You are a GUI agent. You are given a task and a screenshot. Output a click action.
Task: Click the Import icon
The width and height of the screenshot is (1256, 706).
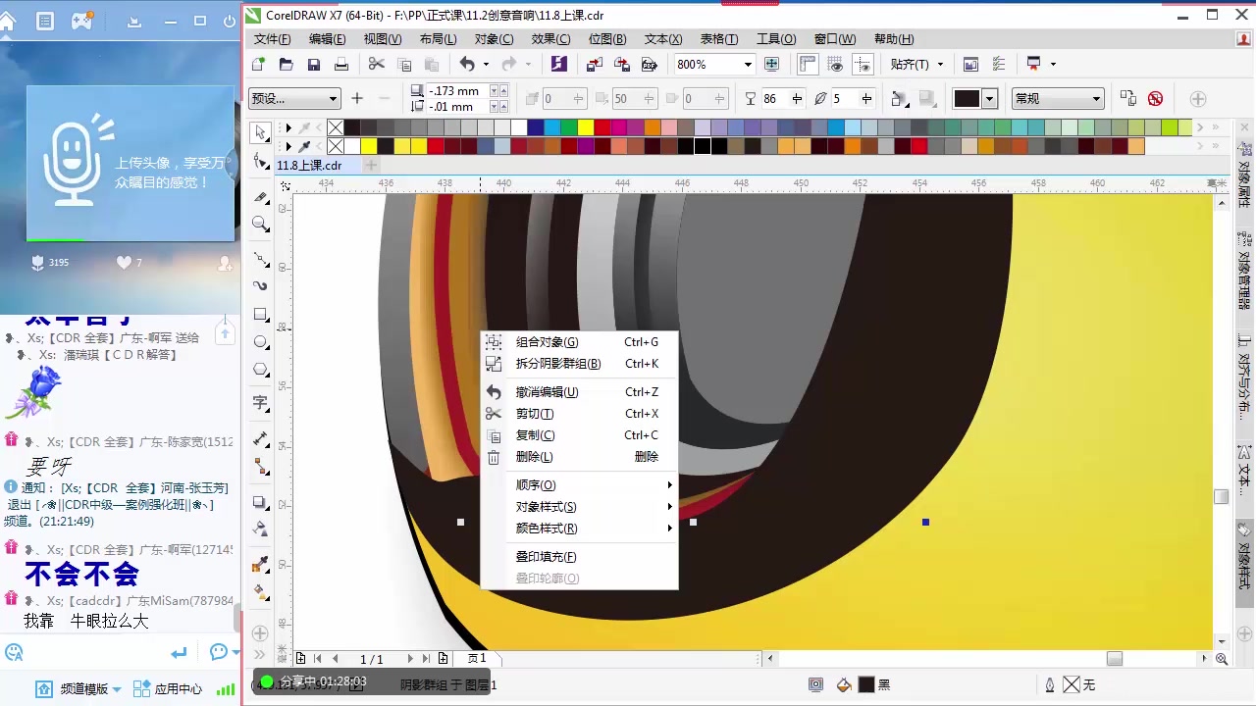coord(594,64)
